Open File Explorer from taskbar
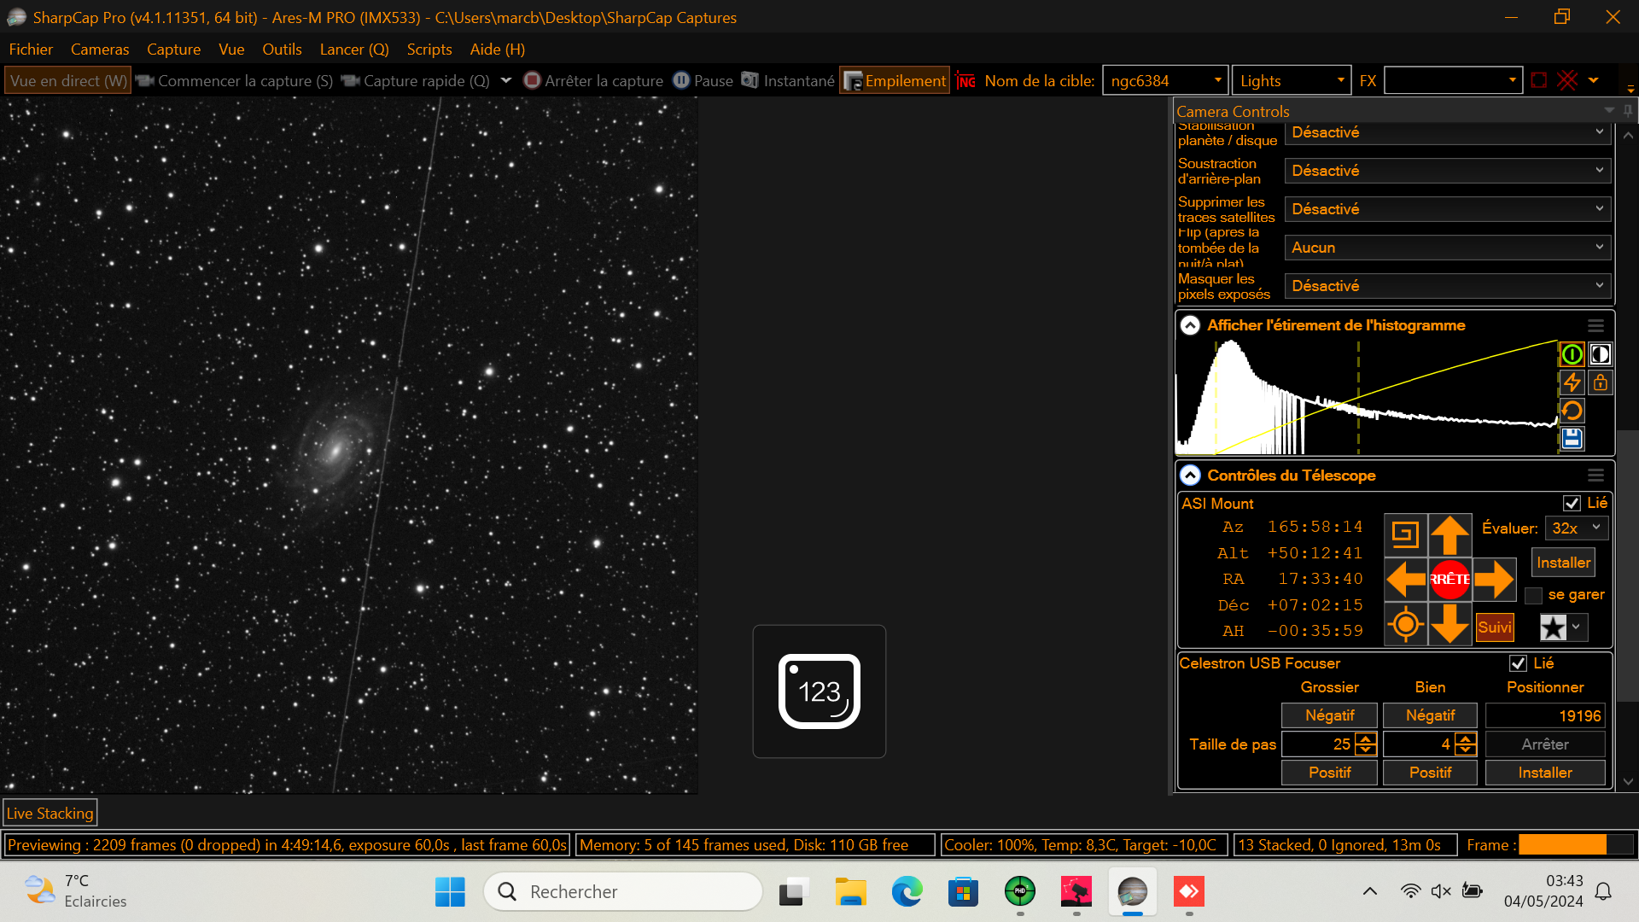This screenshot has width=1639, height=922. [850, 891]
